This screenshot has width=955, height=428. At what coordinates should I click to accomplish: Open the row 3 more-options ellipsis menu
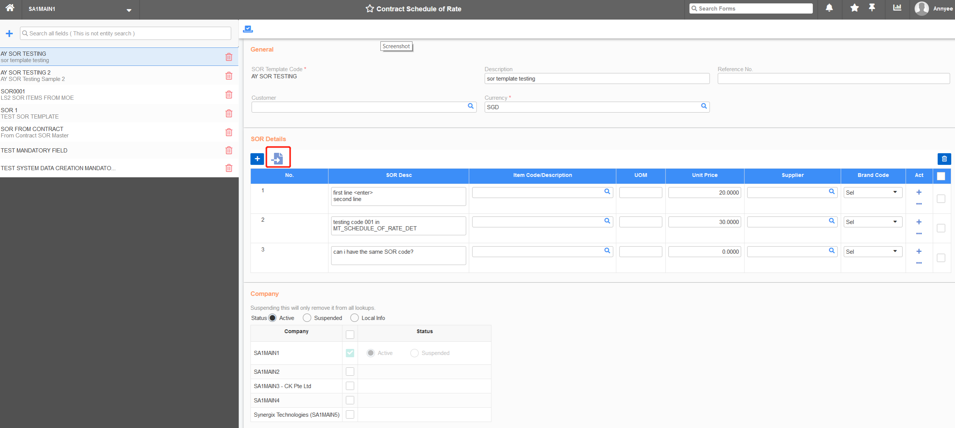[x=919, y=263]
